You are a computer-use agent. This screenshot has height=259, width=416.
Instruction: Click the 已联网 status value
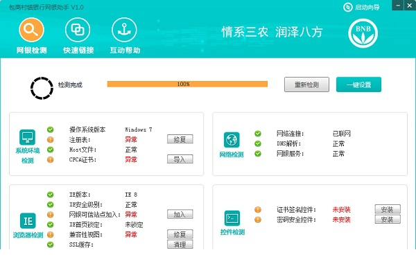pos(341,134)
